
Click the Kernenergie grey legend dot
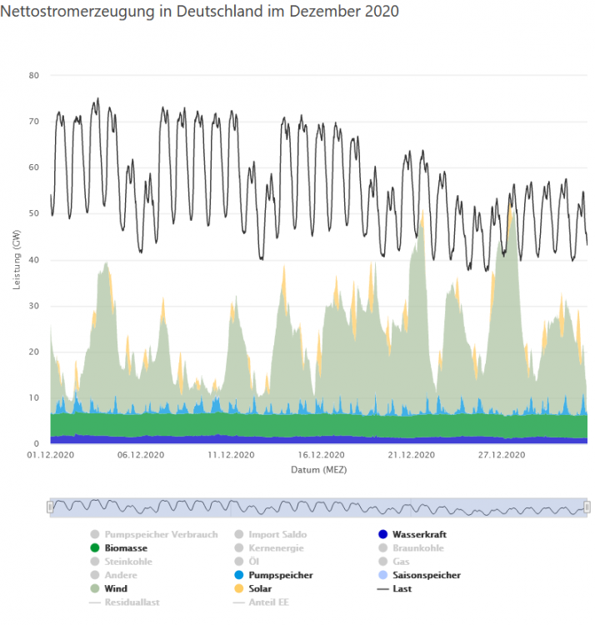coord(238,547)
